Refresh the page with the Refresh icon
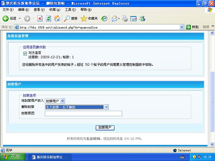The height and width of the screenshot is (161, 215). [x=48, y=18]
